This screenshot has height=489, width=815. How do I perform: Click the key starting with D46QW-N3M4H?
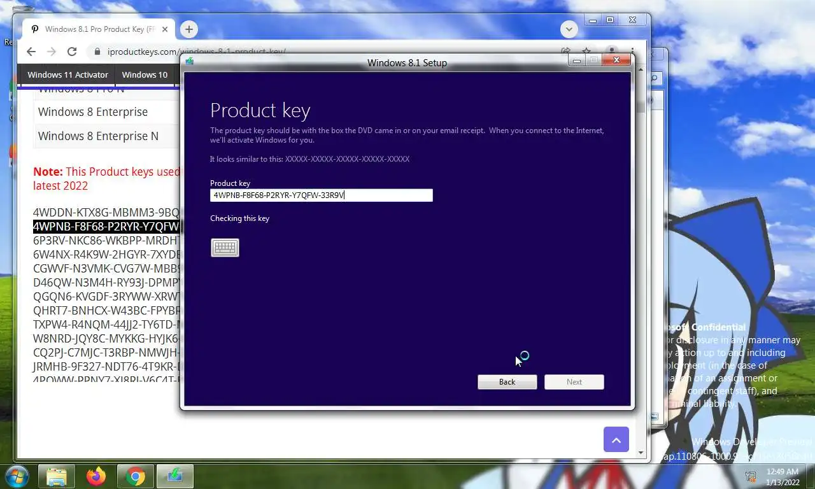106,283
